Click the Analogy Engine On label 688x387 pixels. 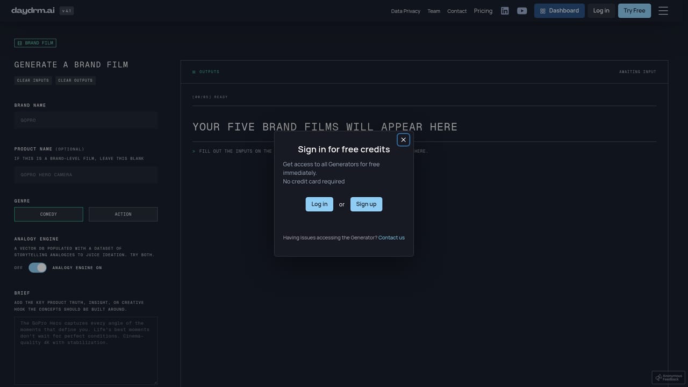(x=77, y=268)
